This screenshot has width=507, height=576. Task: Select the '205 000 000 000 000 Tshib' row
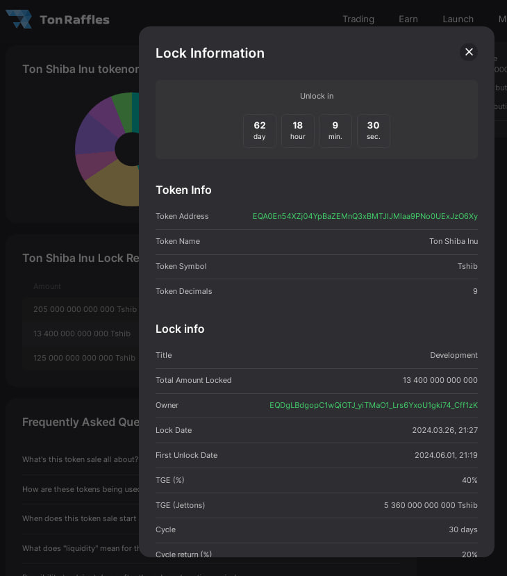click(x=81, y=309)
